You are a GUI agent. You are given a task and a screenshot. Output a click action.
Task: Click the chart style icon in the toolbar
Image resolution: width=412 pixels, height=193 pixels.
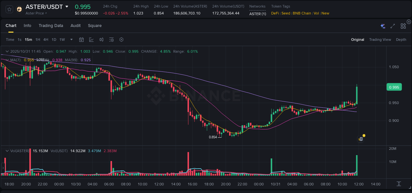click(91, 39)
